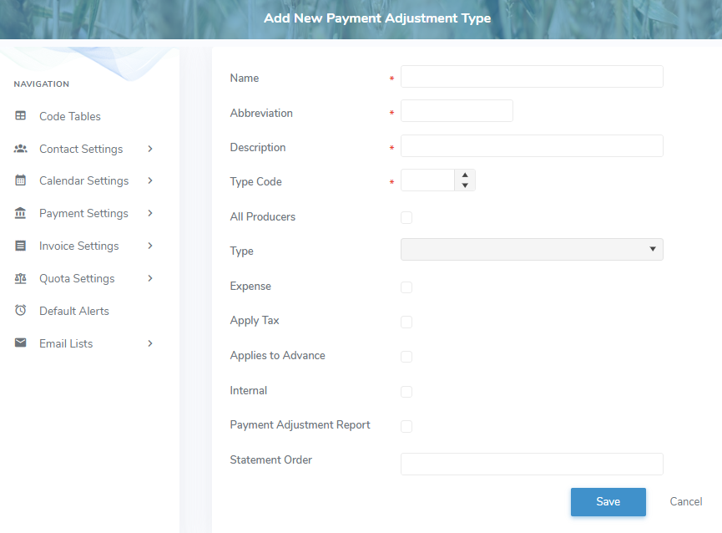This screenshot has height=533, width=722.
Task: Click the Invoice Settings document icon
Action: pyautogui.click(x=21, y=246)
